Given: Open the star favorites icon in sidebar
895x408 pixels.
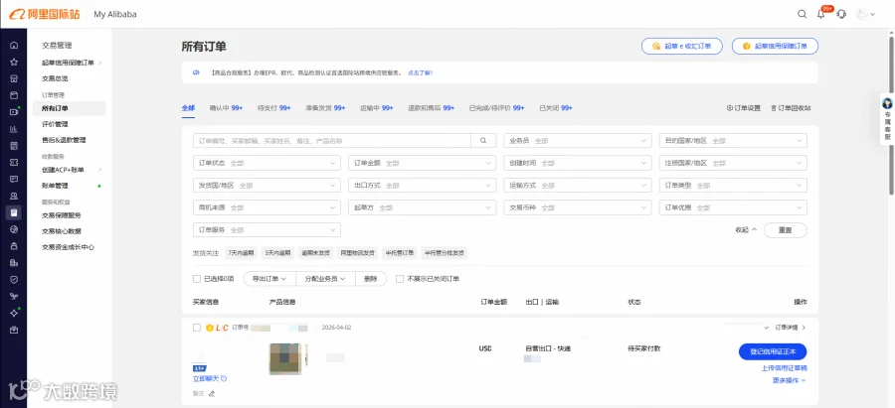Looking at the screenshot, I should click(x=14, y=63).
